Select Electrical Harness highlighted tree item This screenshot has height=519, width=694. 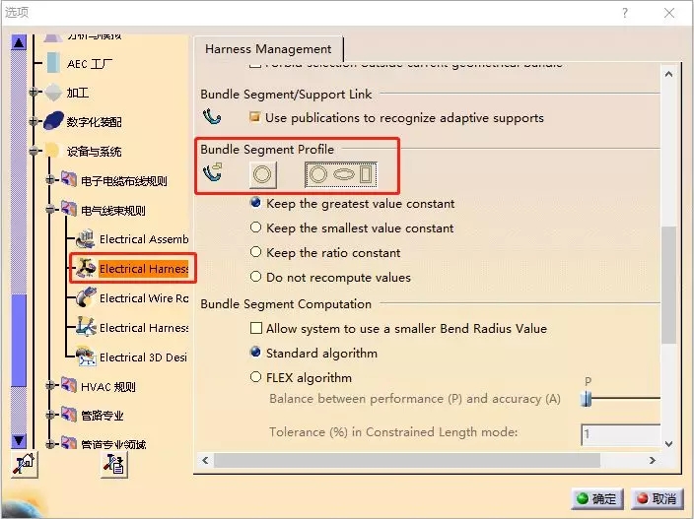pyautogui.click(x=143, y=269)
